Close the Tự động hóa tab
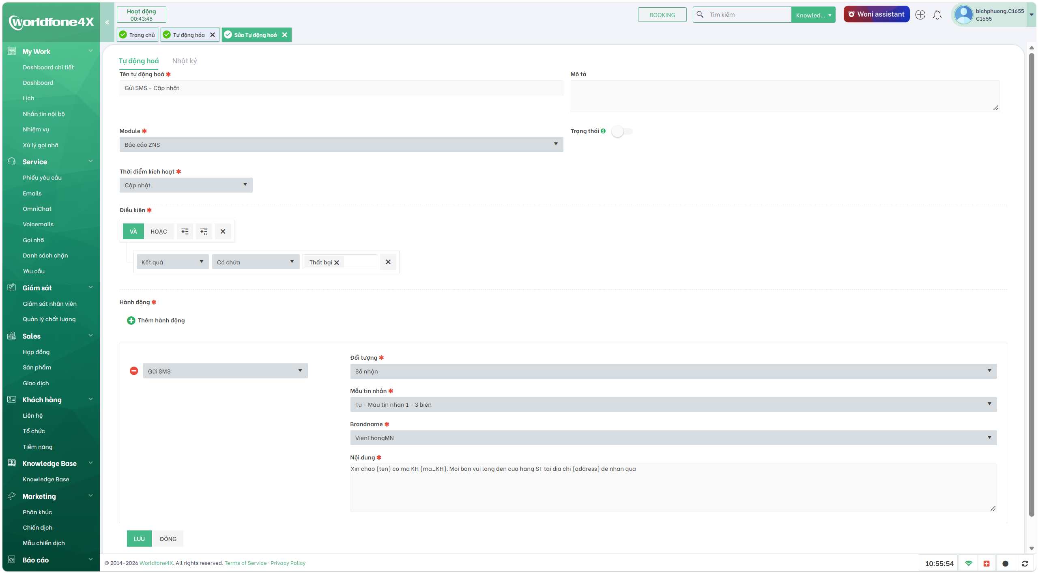 (x=212, y=35)
